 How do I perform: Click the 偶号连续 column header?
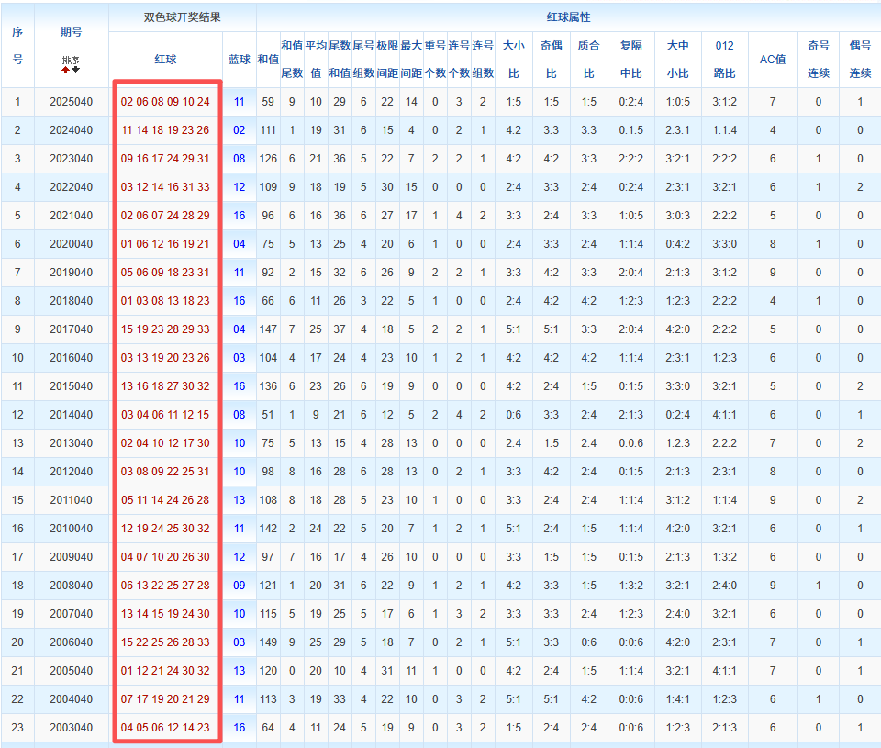(x=860, y=59)
